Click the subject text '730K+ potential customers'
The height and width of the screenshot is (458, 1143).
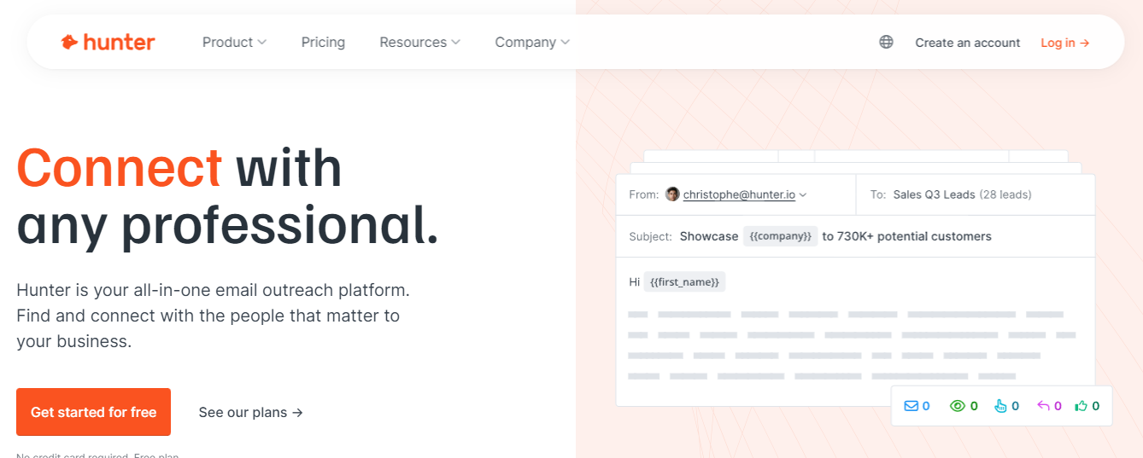[x=915, y=236]
